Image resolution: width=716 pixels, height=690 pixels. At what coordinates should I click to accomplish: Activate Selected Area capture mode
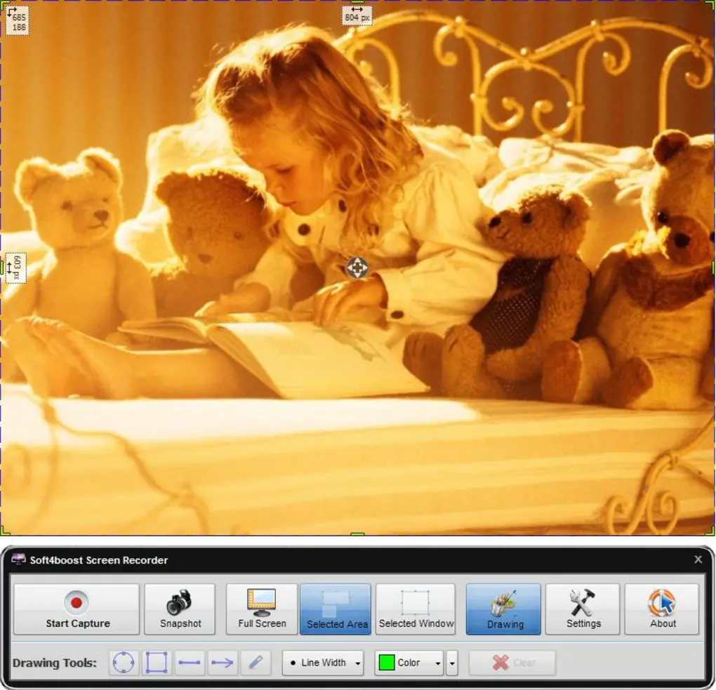[336, 609]
